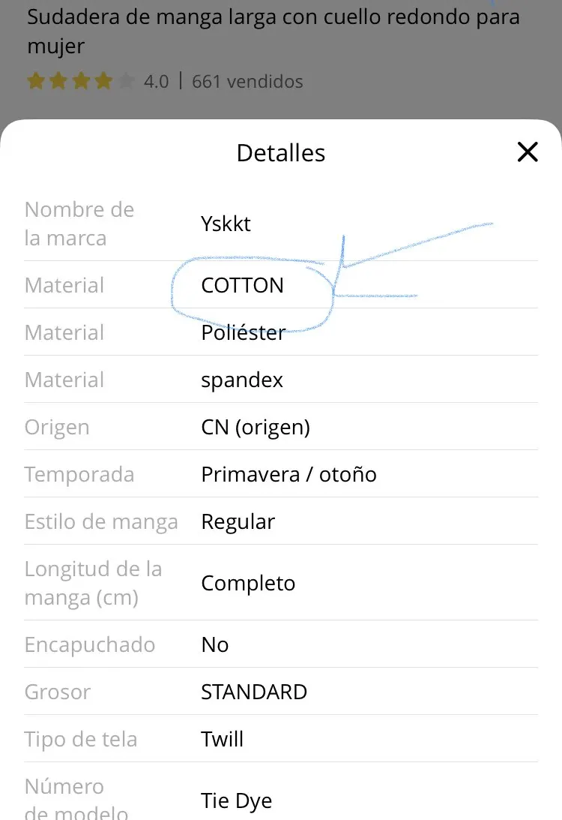Close the Detalles panel with X
The image size is (562, 820).
tap(528, 152)
